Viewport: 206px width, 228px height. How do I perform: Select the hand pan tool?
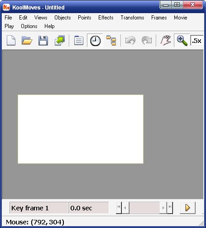(166, 40)
